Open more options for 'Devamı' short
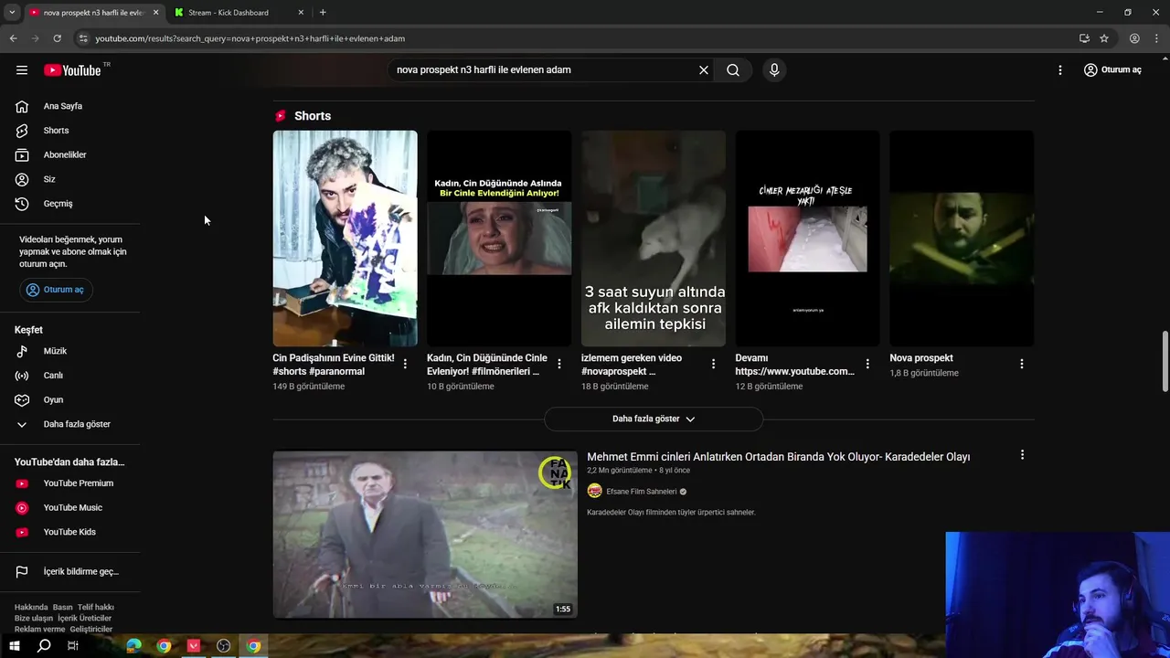The width and height of the screenshot is (1170, 658). (867, 364)
